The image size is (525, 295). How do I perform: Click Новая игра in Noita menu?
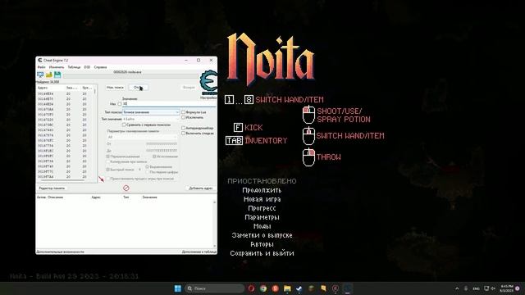tap(262, 199)
